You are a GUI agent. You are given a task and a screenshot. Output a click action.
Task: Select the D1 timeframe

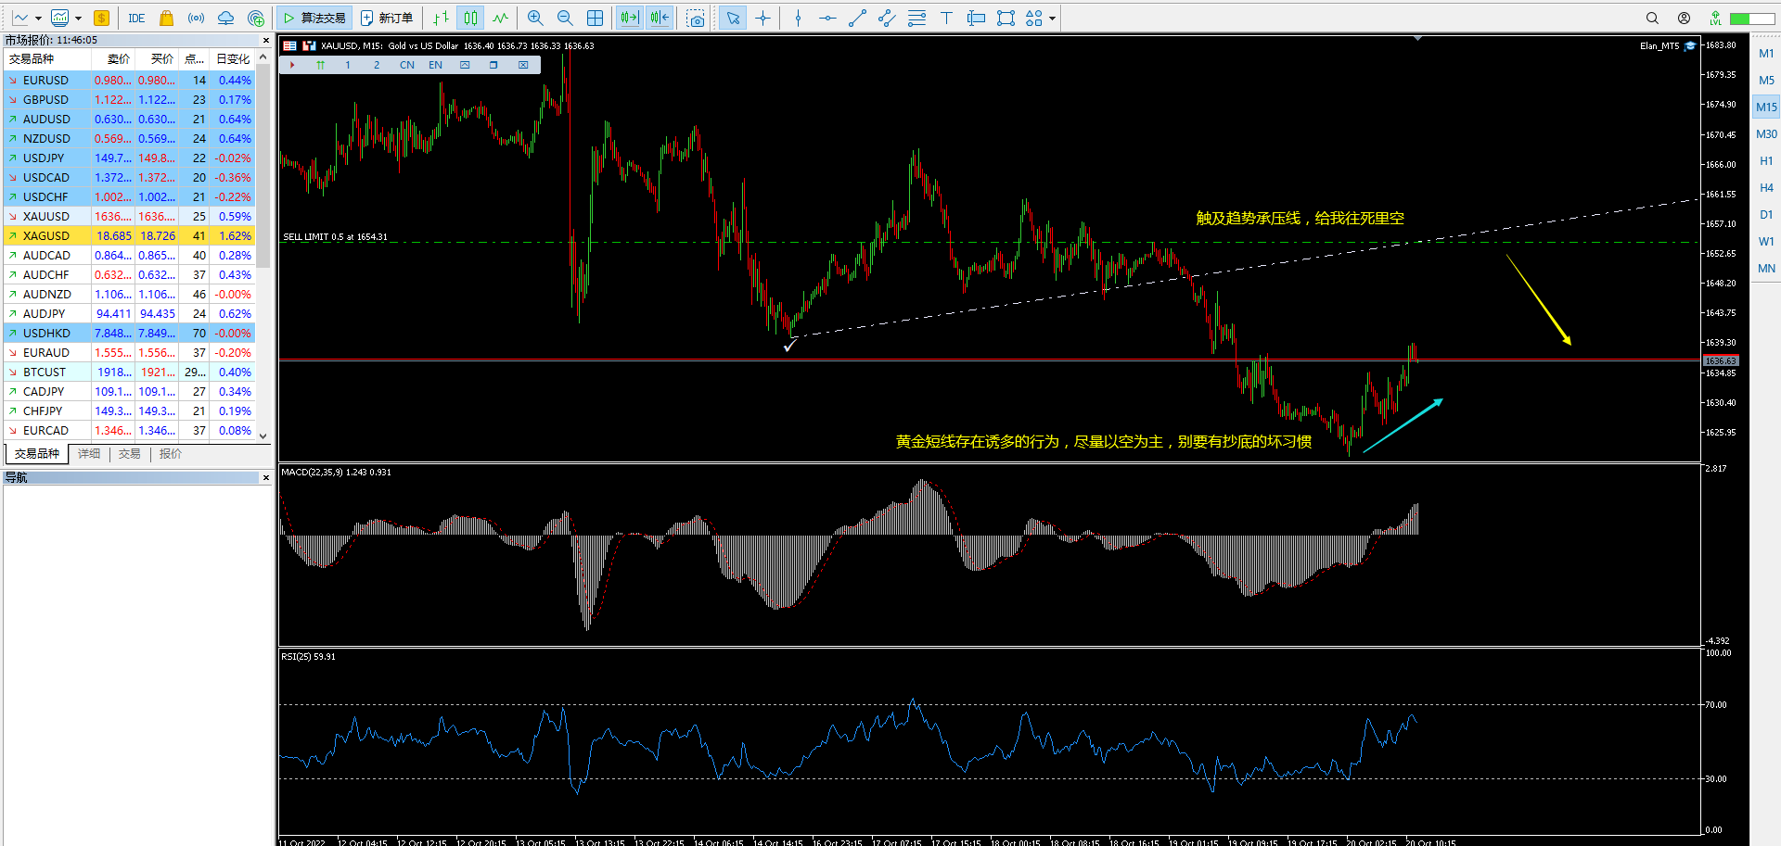pos(1766,215)
